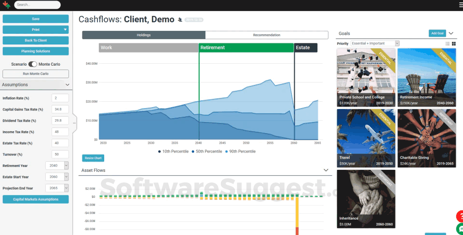463x235 pixels.
Task: Open the Priority dropdown
Action: point(375,43)
